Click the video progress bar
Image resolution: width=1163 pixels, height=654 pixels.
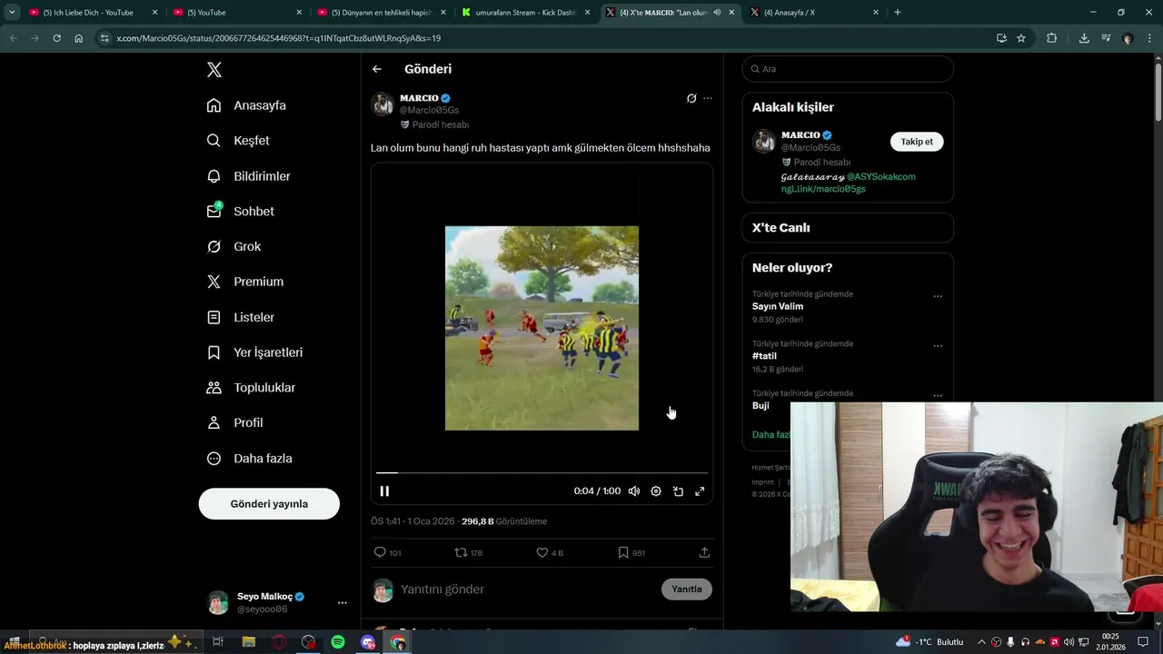click(x=542, y=473)
